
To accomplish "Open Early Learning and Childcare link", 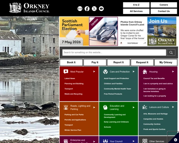I will pos(116,122).
